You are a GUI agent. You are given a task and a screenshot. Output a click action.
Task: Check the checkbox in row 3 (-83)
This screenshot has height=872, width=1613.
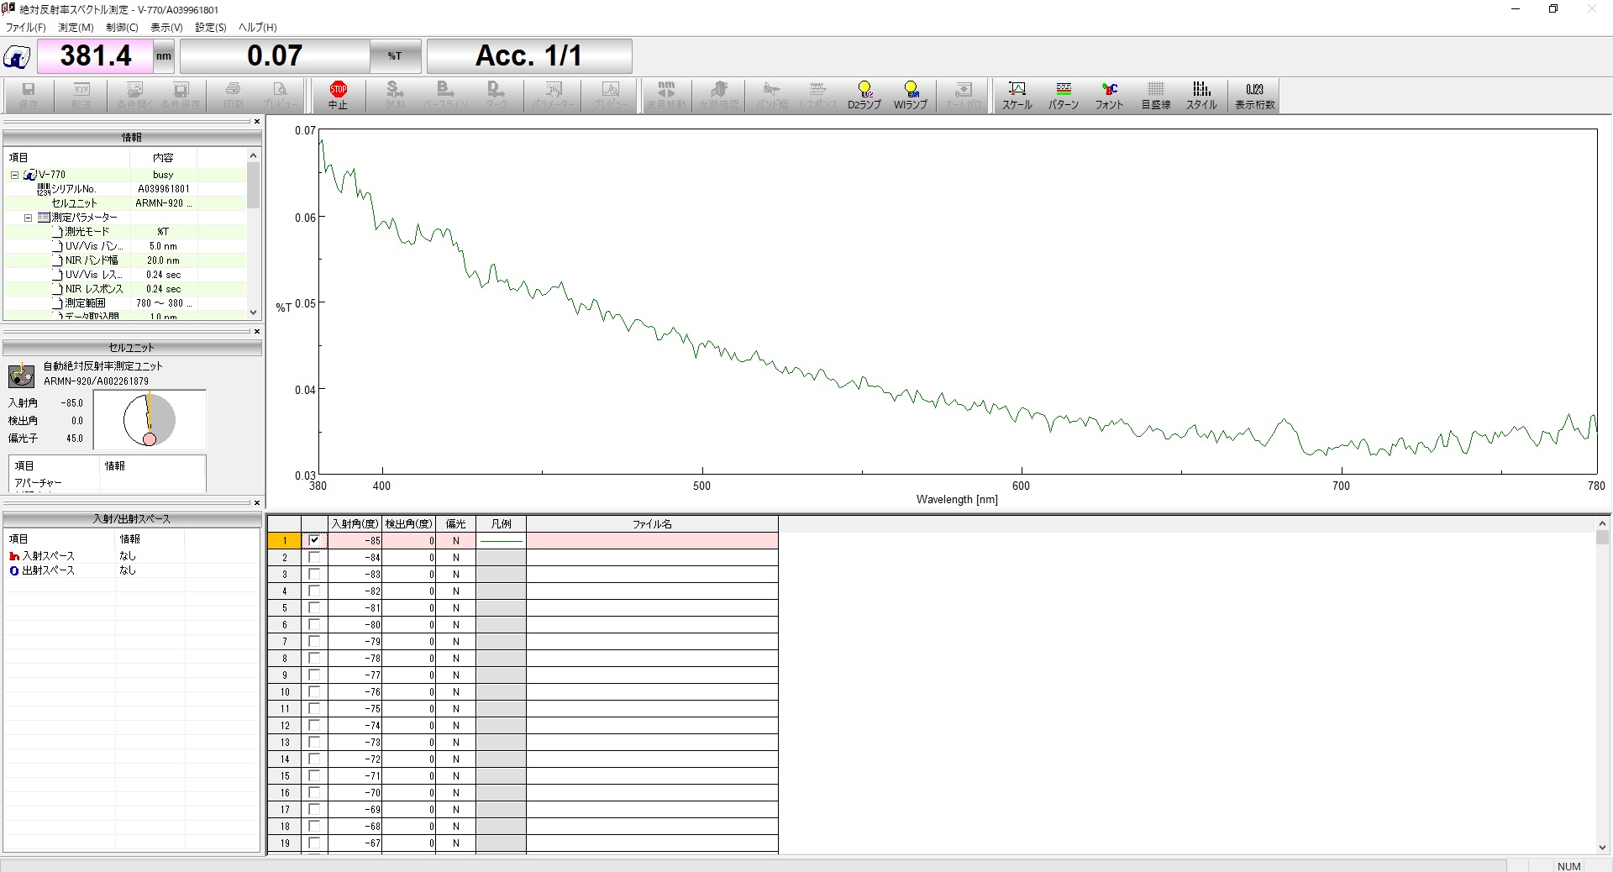(x=314, y=574)
